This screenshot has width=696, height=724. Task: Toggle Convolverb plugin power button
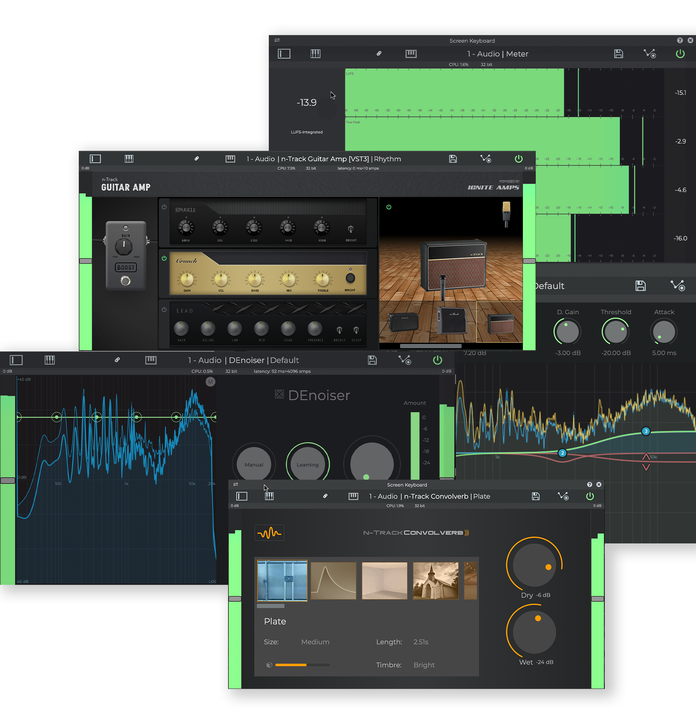pyautogui.click(x=590, y=496)
